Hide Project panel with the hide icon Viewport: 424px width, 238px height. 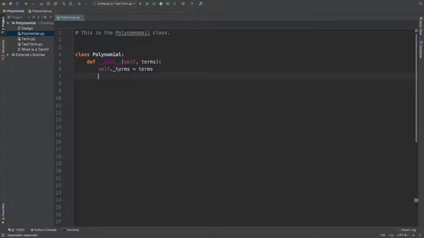(x=50, y=17)
